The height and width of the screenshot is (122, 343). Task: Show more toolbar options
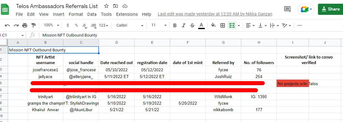point(300,25)
